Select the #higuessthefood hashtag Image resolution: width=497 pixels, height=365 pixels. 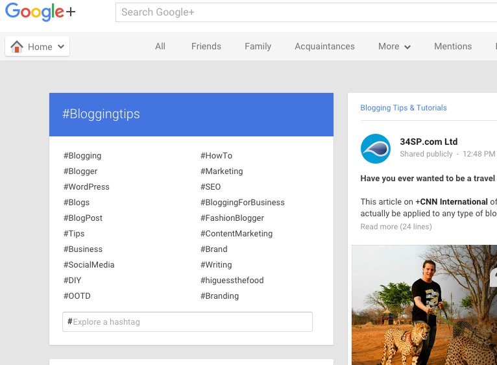click(x=232, y=281)
